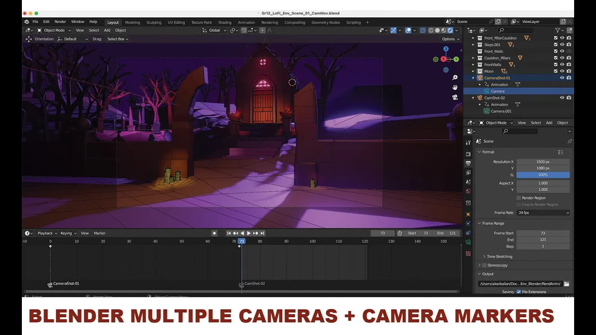The height and width of the screenshot is (335, 596).
Task: Toggle X-ray mode in viewport header
Action: click(x=423, y=30)
